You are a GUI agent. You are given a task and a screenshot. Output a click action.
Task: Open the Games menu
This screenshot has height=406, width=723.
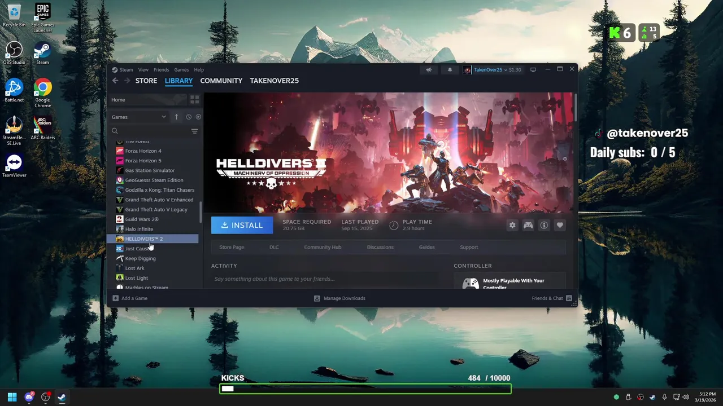181,70
